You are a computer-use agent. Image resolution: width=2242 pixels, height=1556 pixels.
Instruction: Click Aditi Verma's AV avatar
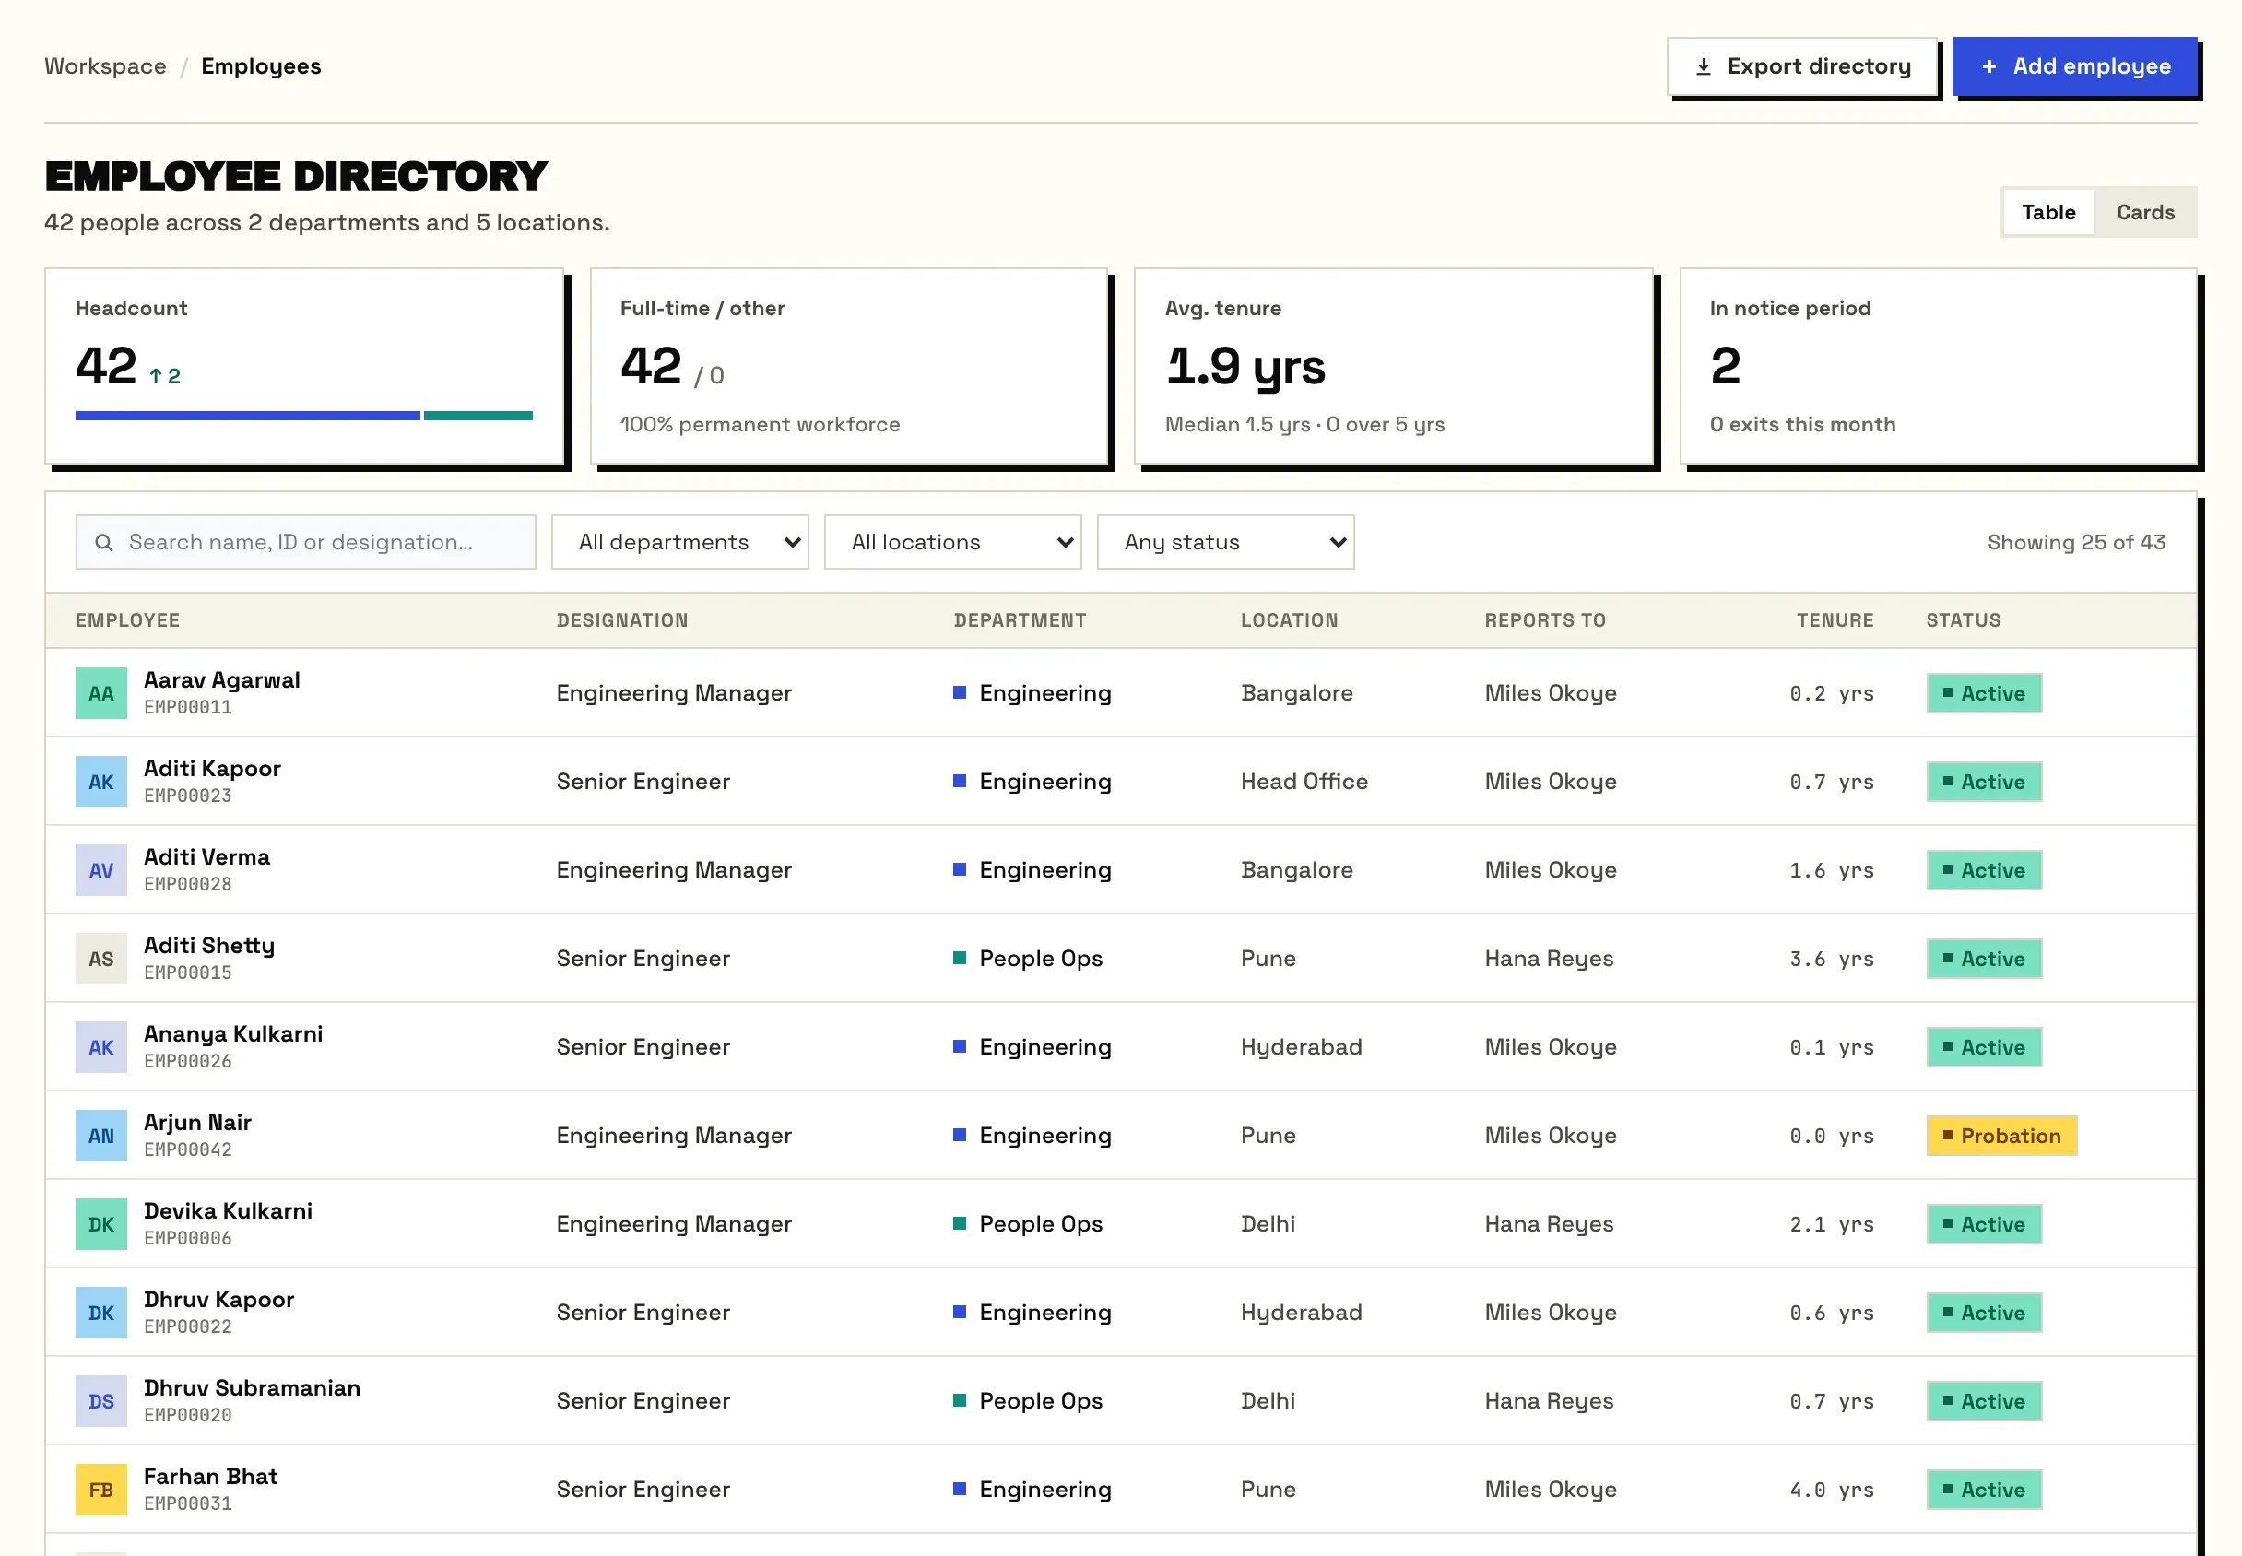pyautogui.click(x=101, y=870)
